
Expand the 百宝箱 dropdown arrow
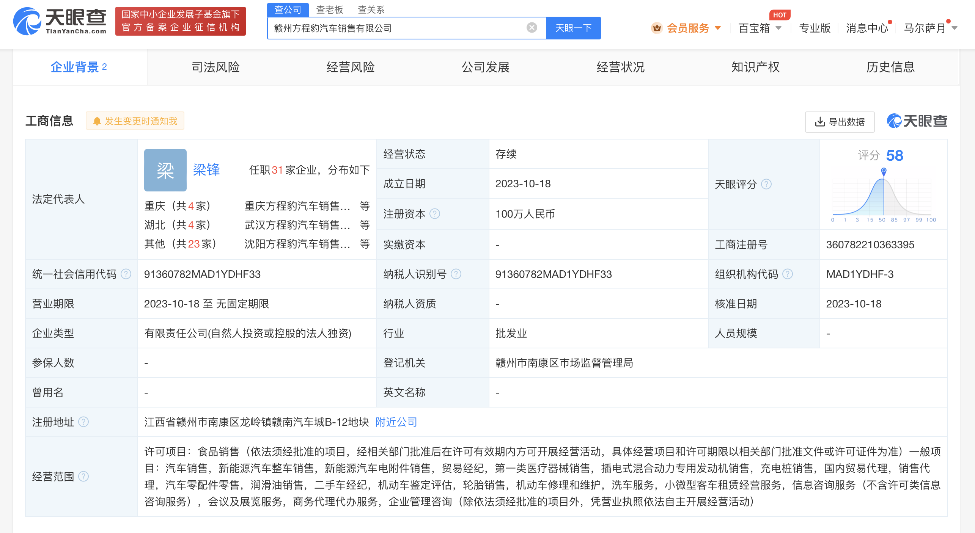(778, 28)
